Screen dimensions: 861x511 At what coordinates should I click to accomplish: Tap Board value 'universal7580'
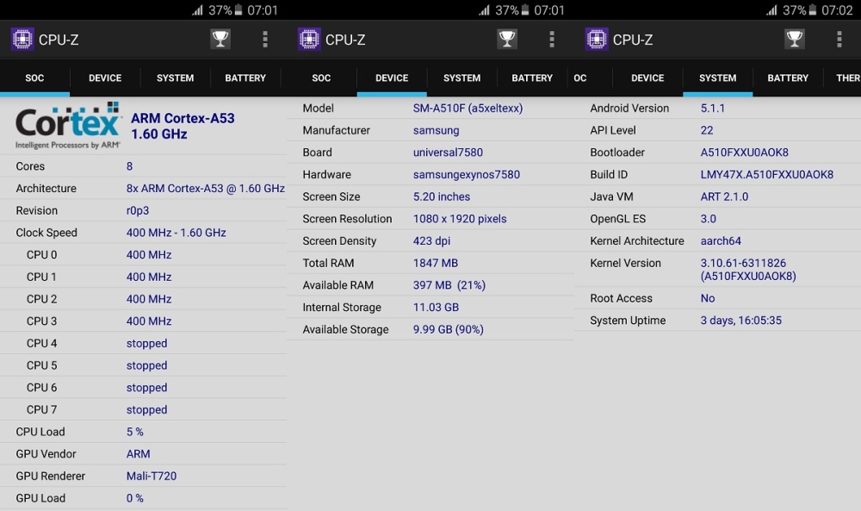(x=448, y=153)
